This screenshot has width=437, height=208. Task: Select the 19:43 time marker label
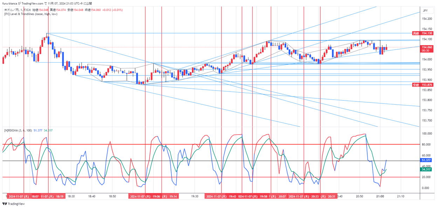(232, 197)
